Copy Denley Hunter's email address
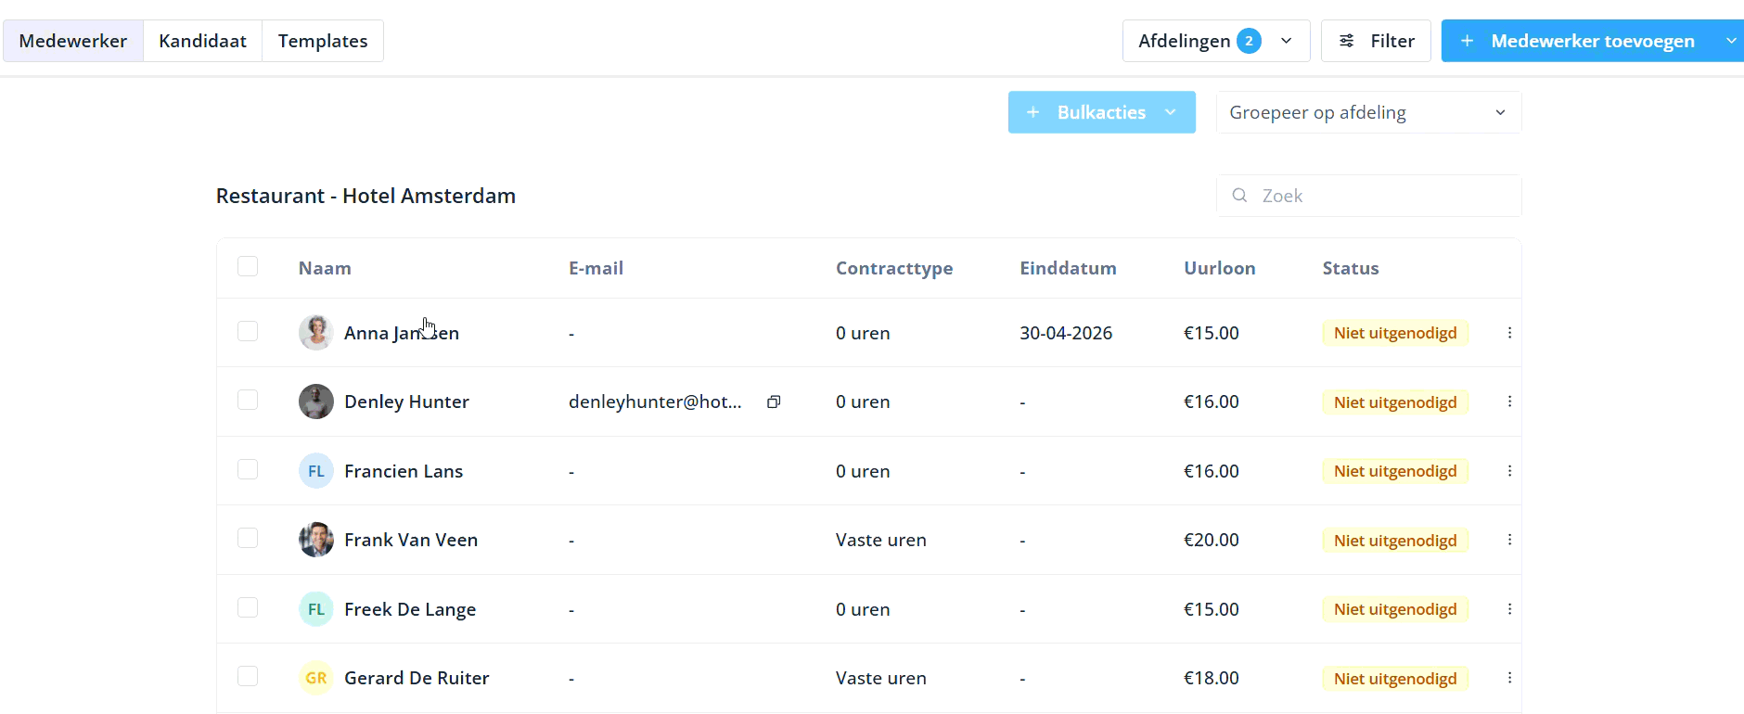The width and height of the screenshot is (1744, 714). (774, 402)
